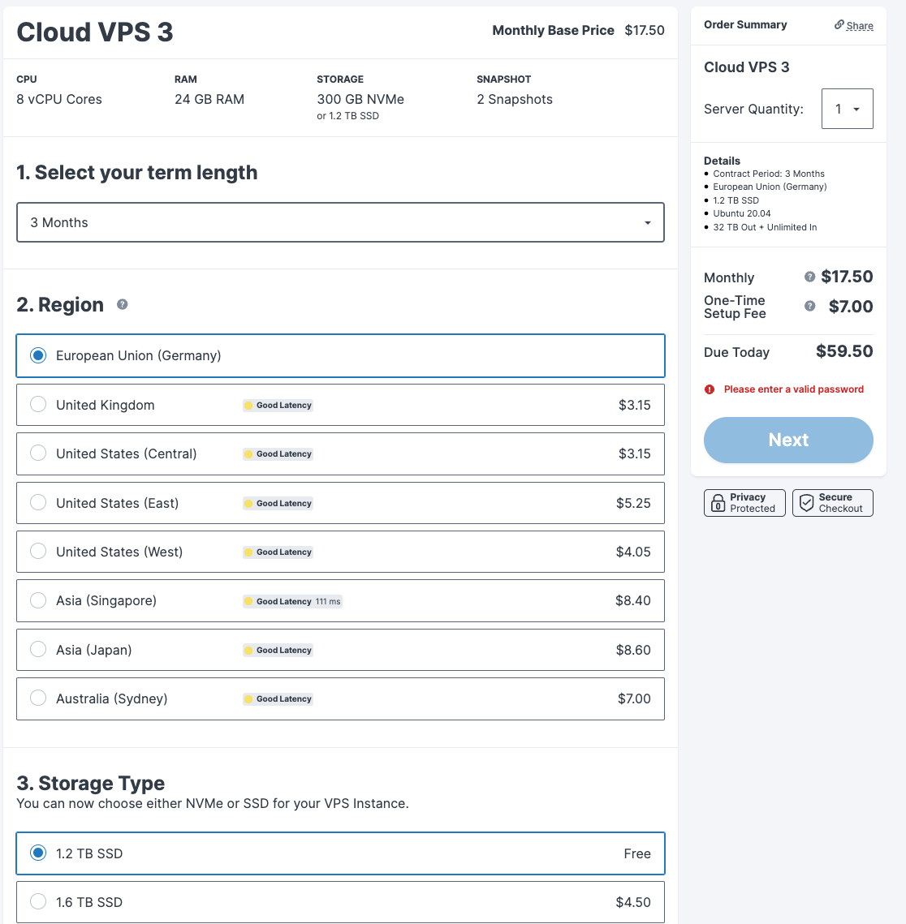Click the Monthly price help icon
The height and width of the screenshot is (924, 906).
(x=810, y=277)
